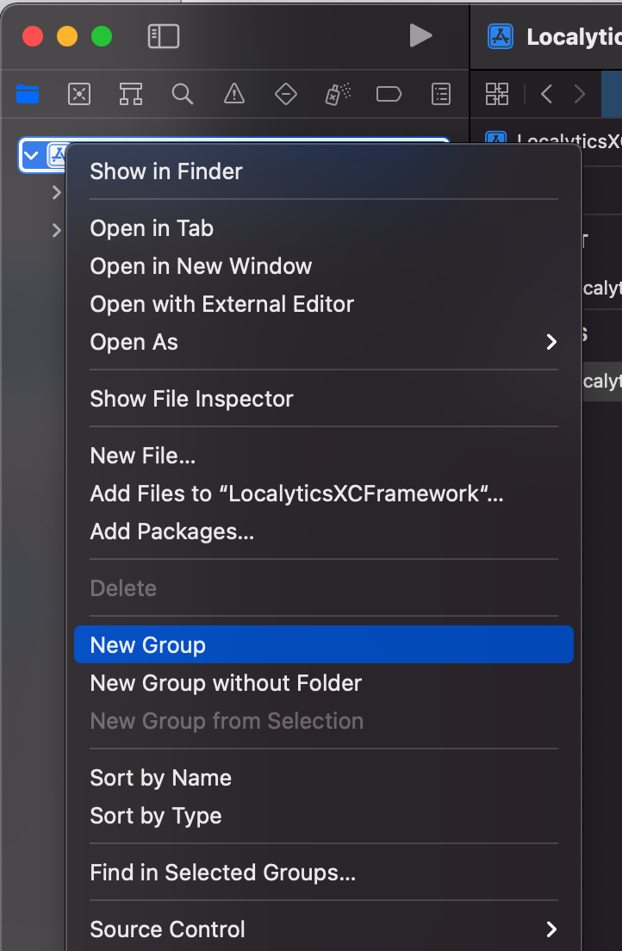The image size is (622, 951).
Task: Open the Symbol navigator
Action: [x=131, y=94]
